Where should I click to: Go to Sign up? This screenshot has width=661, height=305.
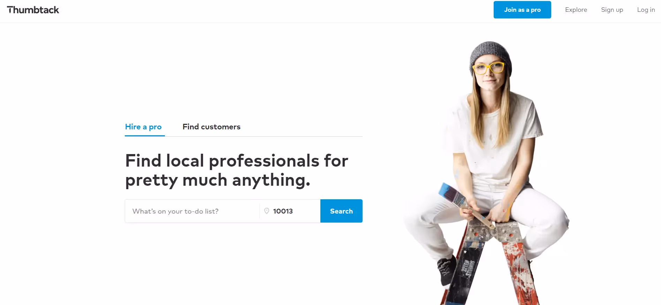(x=612, y=10)
